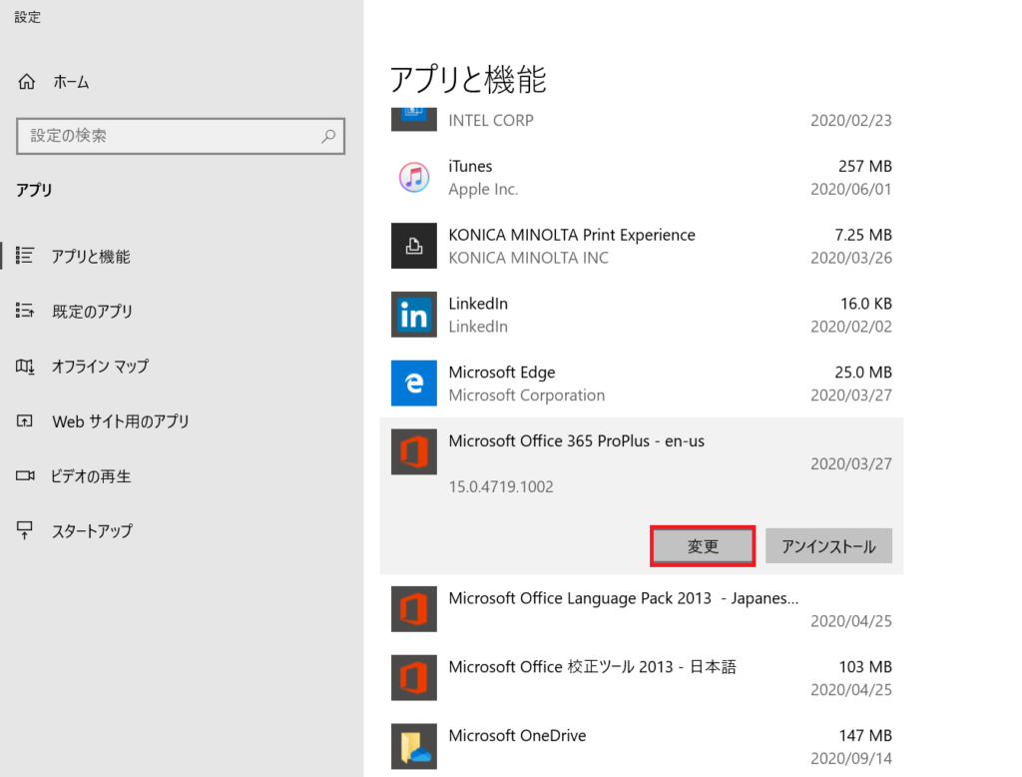This screenshot has height=777, width=1022.
Task: Click the INTEL CORP date 2020/02/23
Action: tap(851, 121)
